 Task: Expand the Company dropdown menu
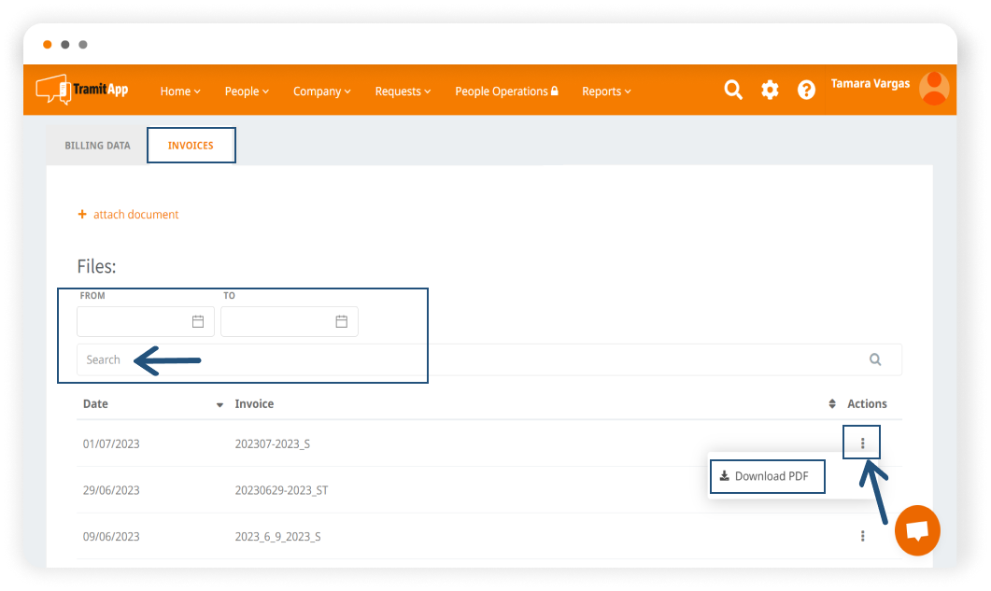click(x=321, y=91)
